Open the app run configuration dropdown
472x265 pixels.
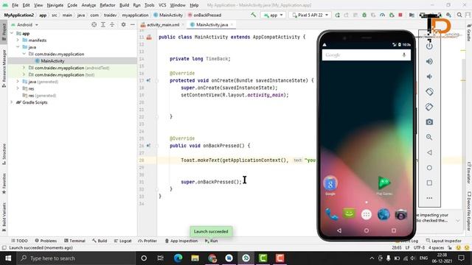tap(274, 15)
